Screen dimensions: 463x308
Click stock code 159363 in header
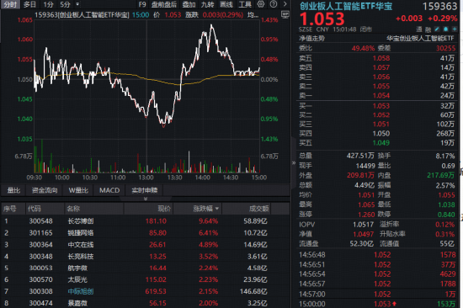click(439, 6)
